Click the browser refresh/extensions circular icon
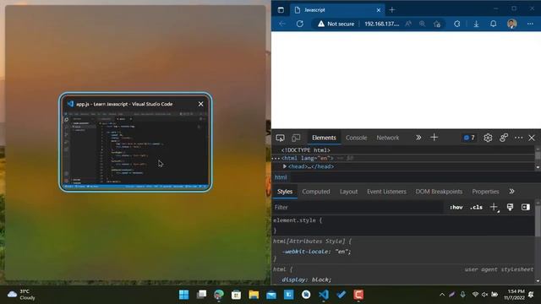Viewport: 541px width, 304px height. click(456, 24)
